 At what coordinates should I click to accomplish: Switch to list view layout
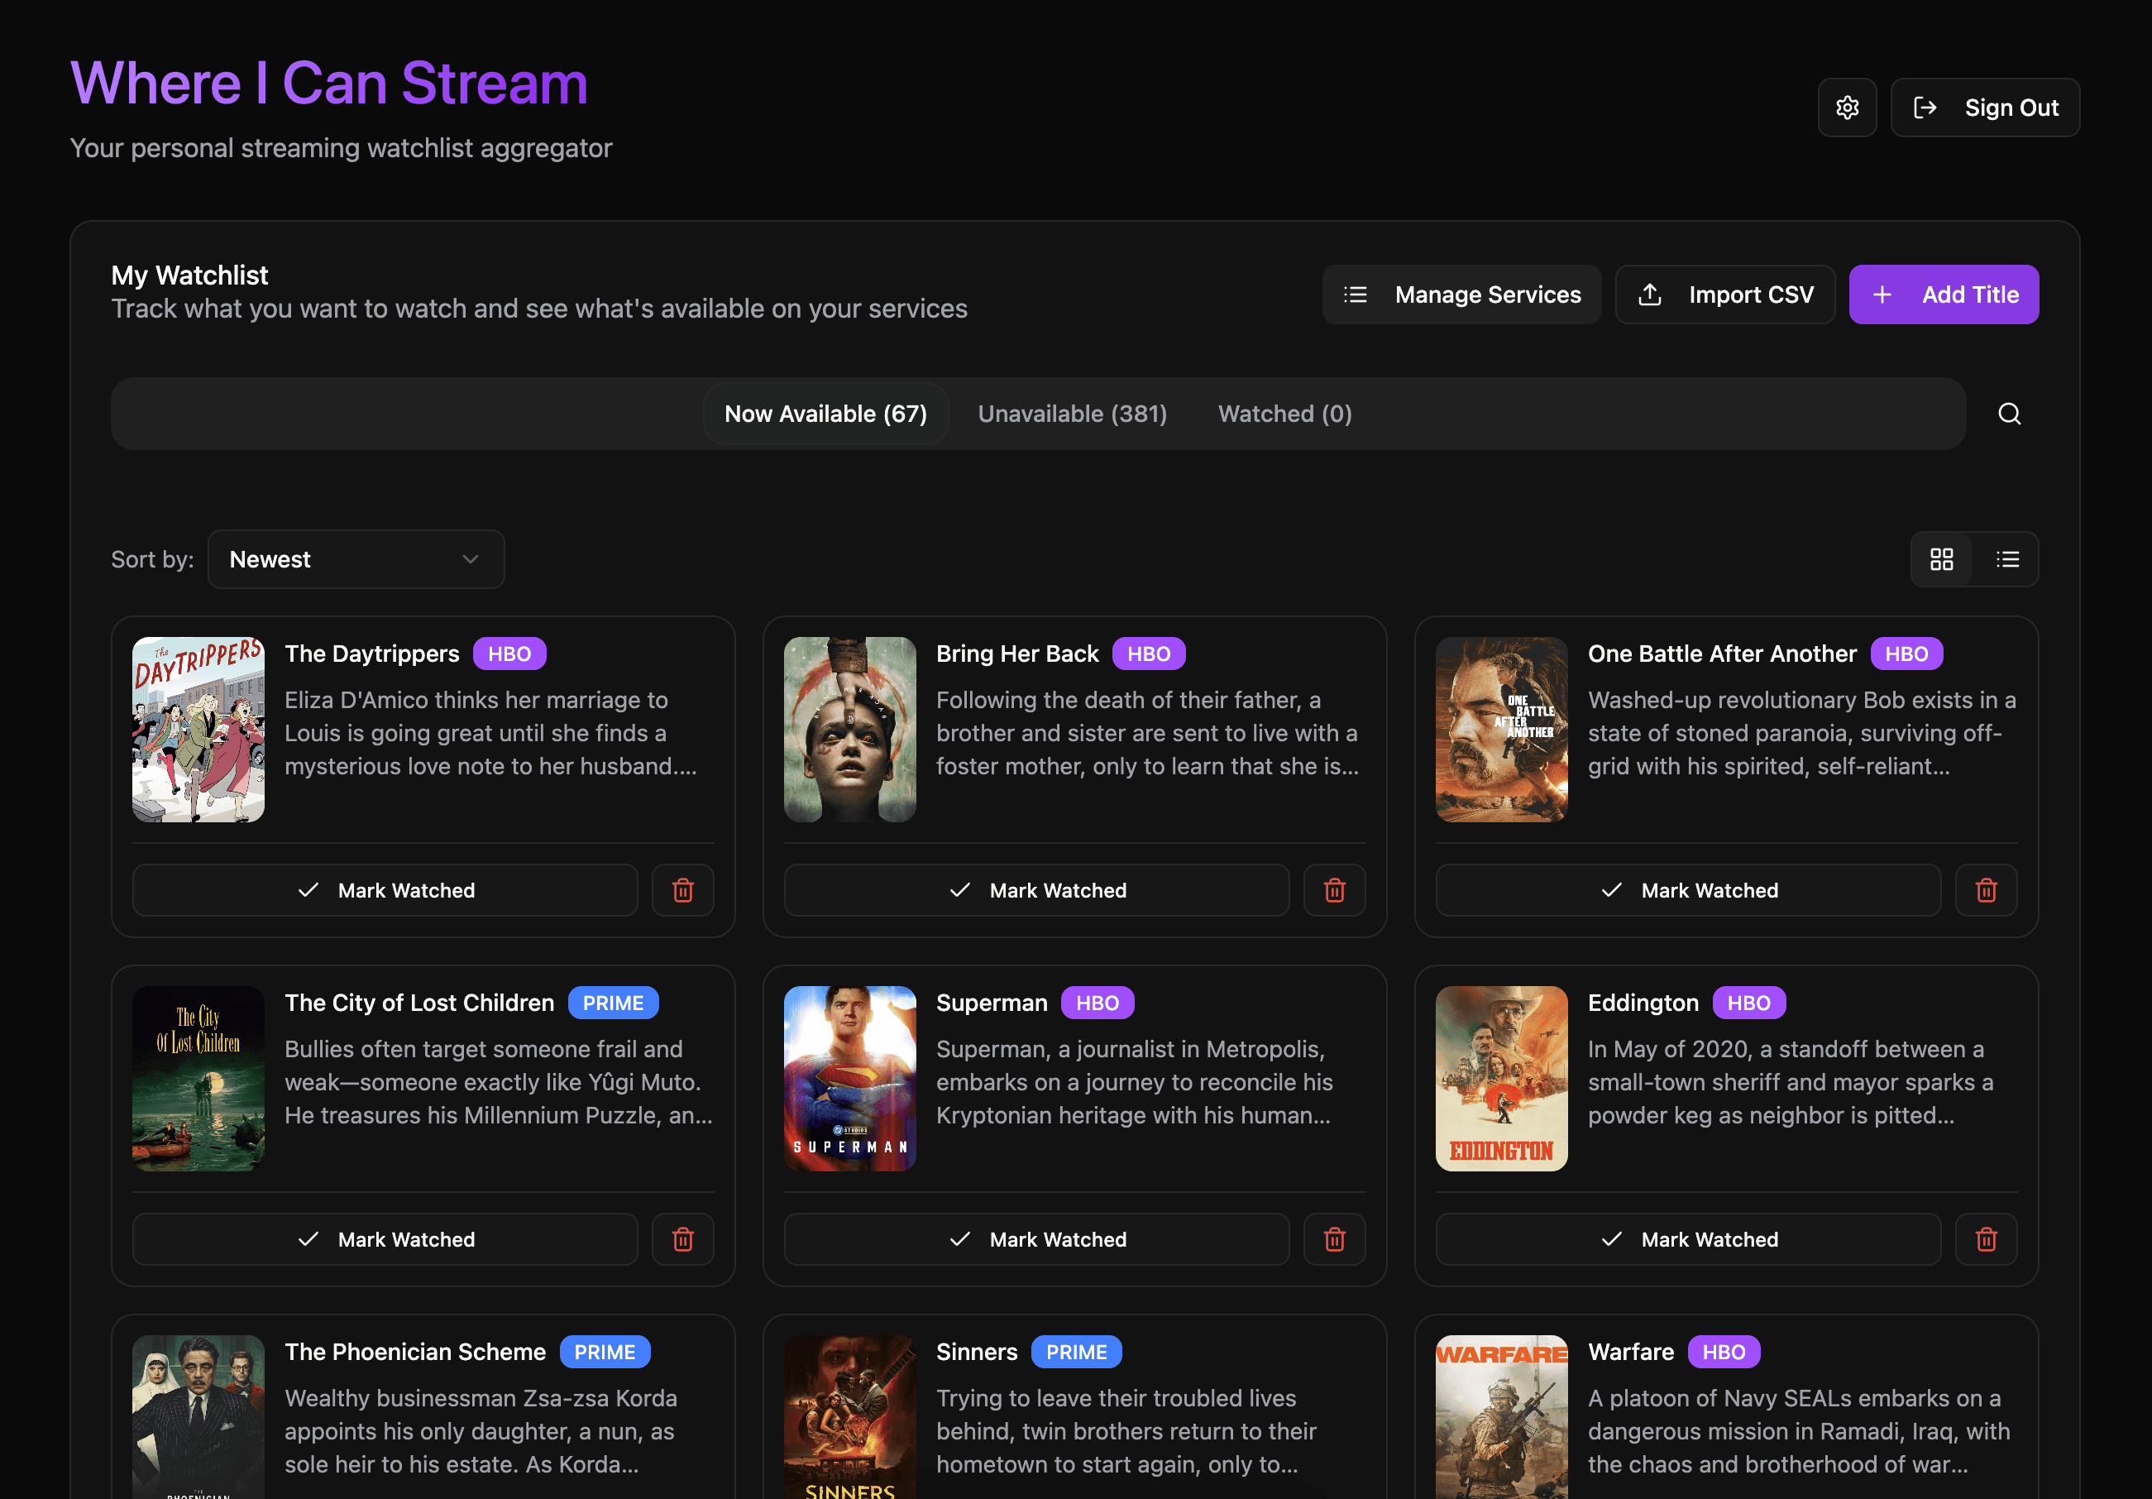coord(2006,560)
